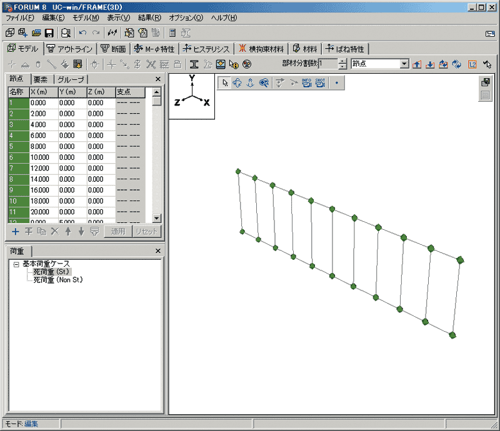Open the 節点 dropdown list
The height and width of the screenshot is (431, 500).
pos(404,64)
